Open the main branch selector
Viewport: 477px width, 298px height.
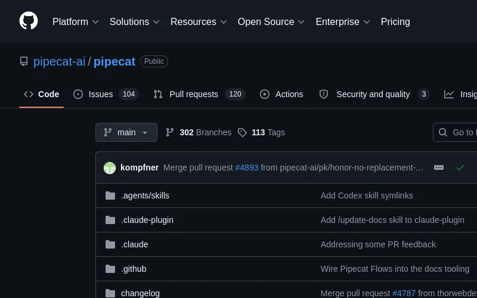(126, 132)
